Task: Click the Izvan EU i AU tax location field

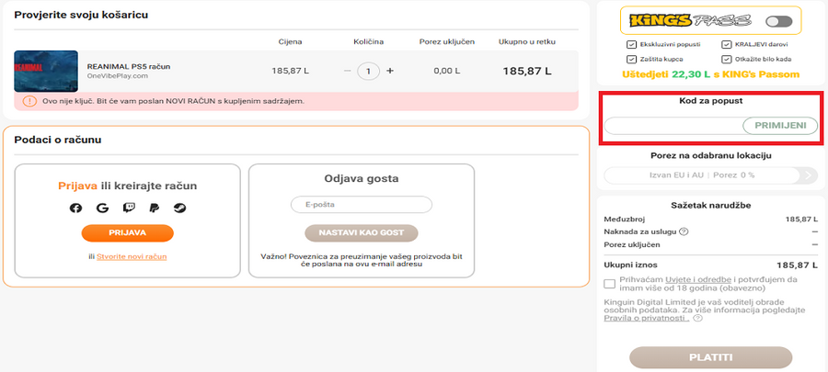Action: [x=702, y=175]
